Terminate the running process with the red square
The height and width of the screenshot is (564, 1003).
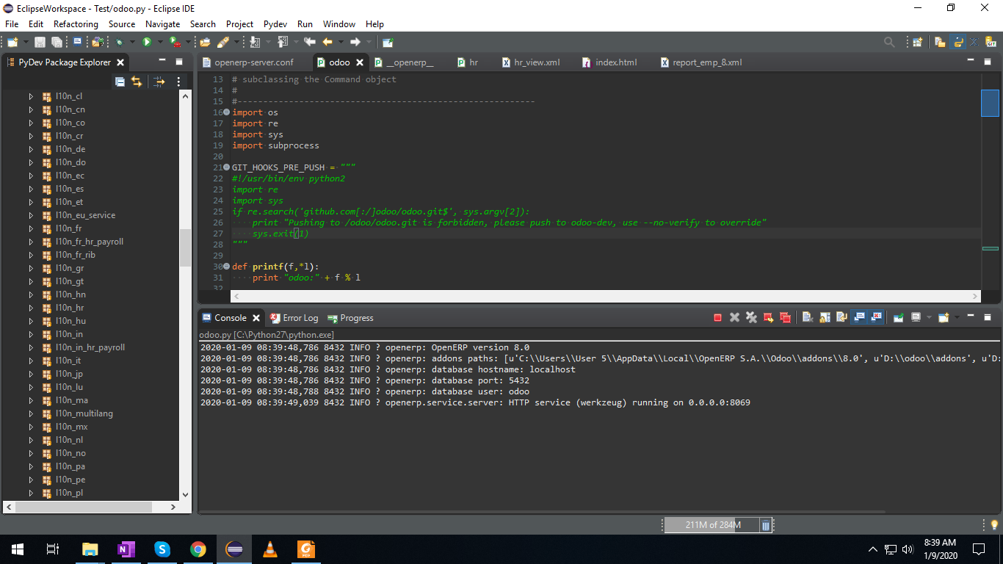717,318
